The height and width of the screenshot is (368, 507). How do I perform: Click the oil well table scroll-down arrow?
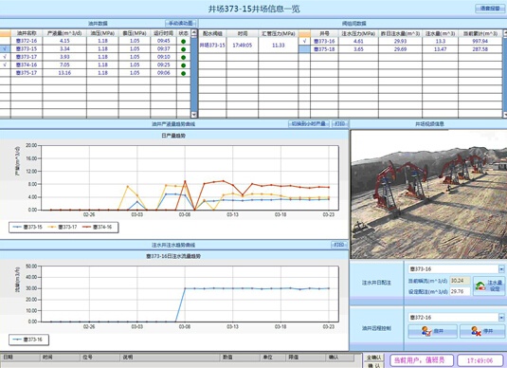(x=194, y=115)
